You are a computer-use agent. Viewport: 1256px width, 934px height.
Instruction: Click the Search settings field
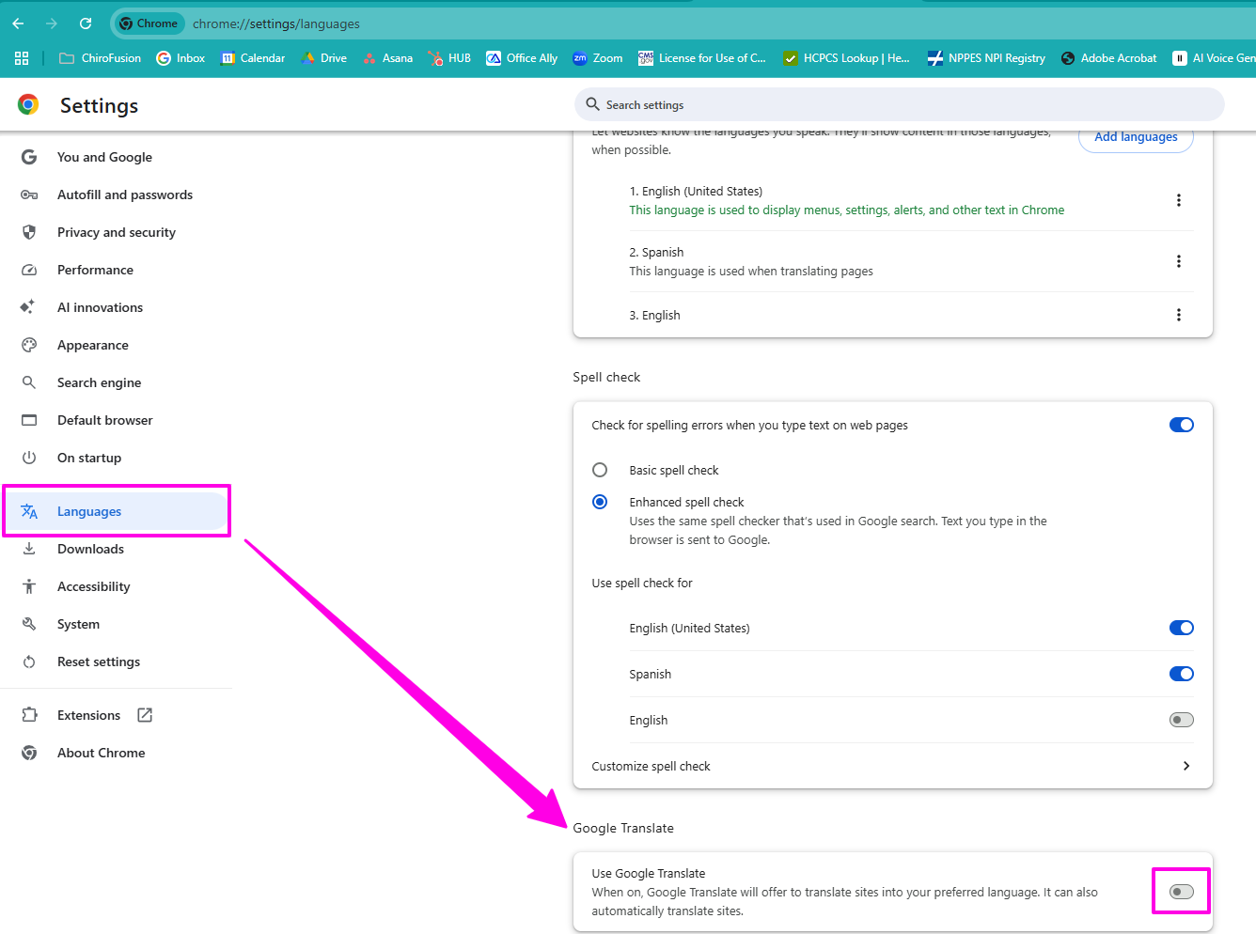899,104
